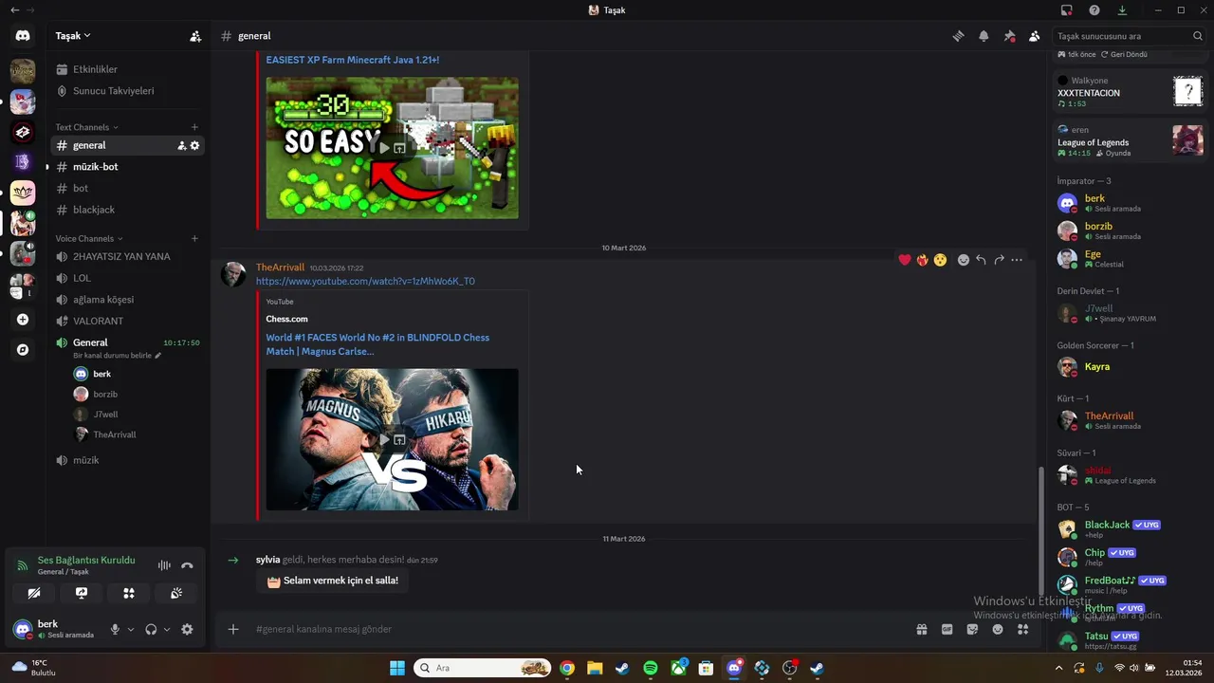Open Kayra's profile in member list

tap(1130, 367)
